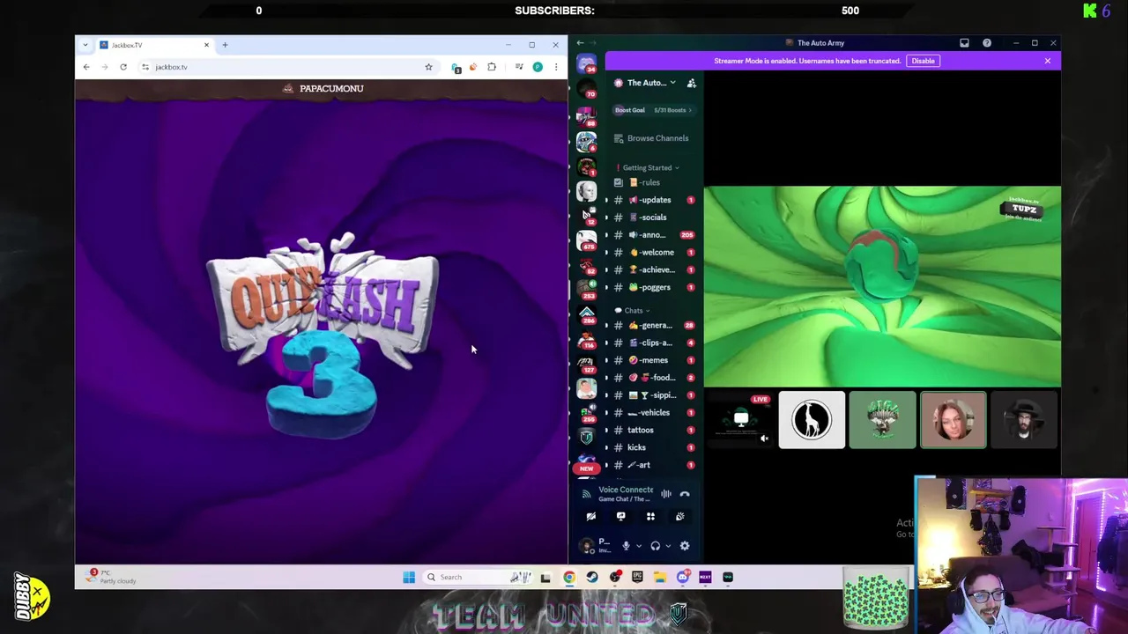Select the woman's avatar participant tile

point(954,421)
